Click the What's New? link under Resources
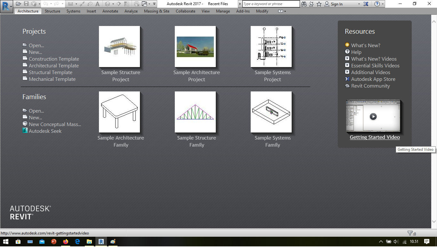The width and height of the screenshot is (437, 247). pyautogui.click(x=366, y=45)
